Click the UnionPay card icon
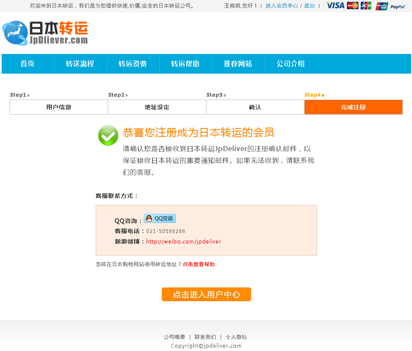The height and width of the screenshot is (351, 412). tap(381, 6)
